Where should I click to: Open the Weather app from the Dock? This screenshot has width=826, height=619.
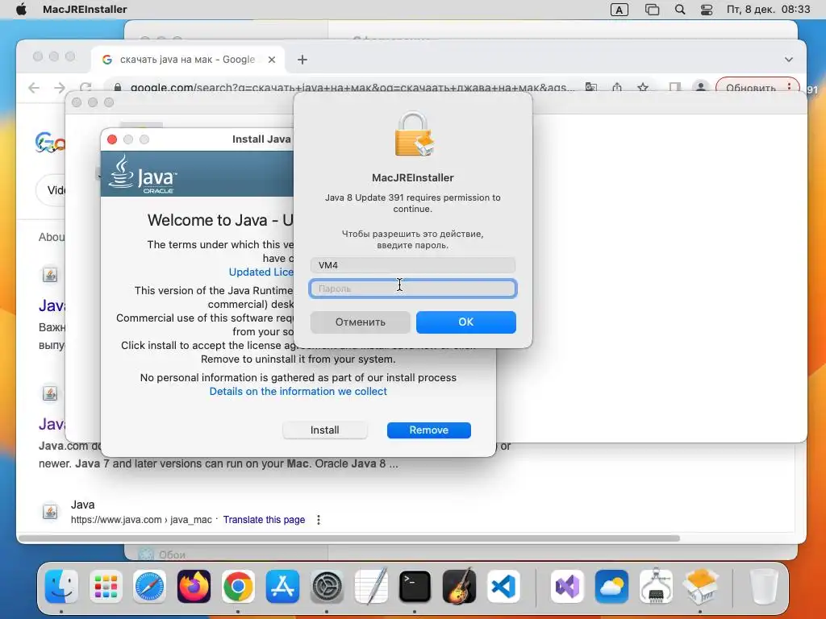611,587
